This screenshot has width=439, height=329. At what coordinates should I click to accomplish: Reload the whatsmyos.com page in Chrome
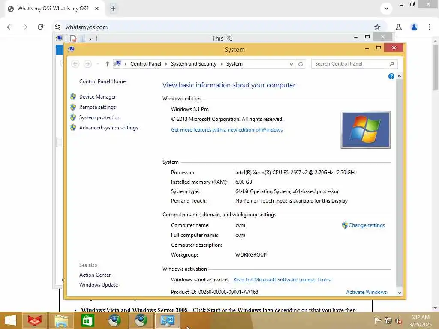pos(40,27)
